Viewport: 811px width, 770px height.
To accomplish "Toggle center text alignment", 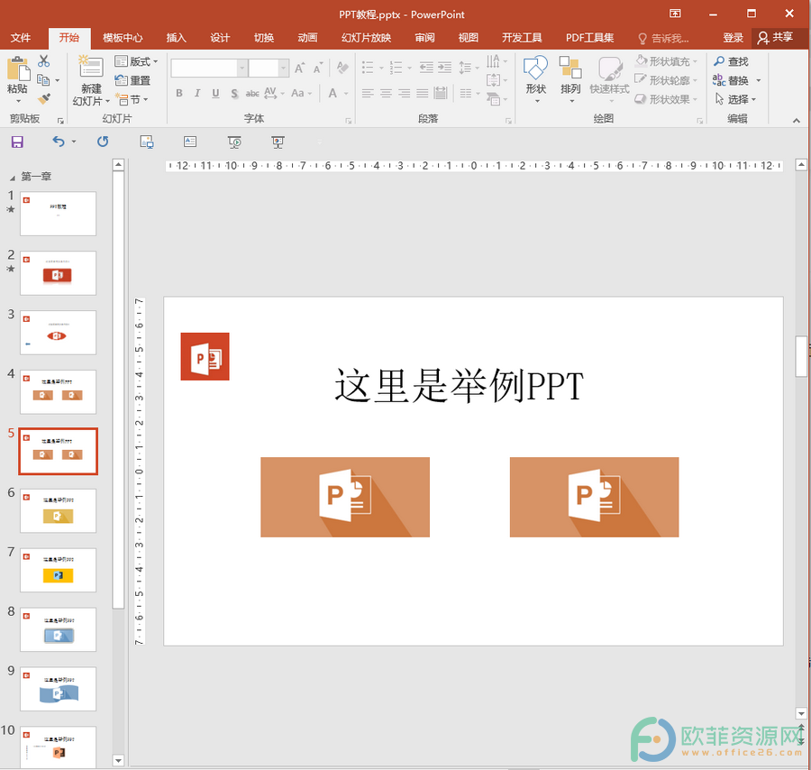I will click(386, 93).
